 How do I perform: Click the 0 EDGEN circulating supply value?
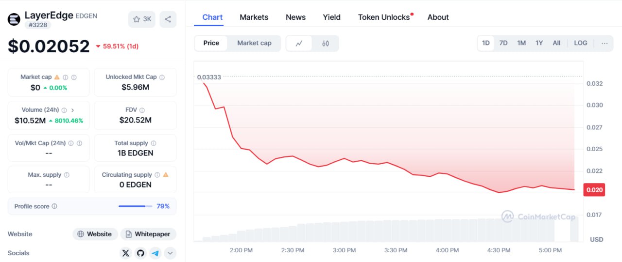point(135,185)
